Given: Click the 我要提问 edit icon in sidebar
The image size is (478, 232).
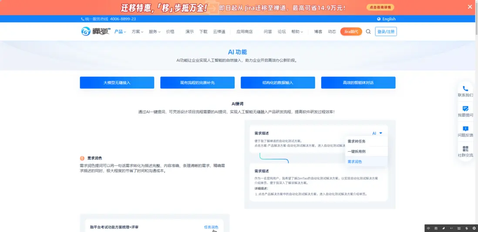Looking at the screenshot, I should 465,108.
